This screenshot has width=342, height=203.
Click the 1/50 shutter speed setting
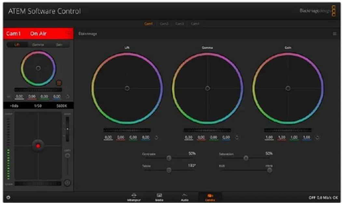pos(38,106)
